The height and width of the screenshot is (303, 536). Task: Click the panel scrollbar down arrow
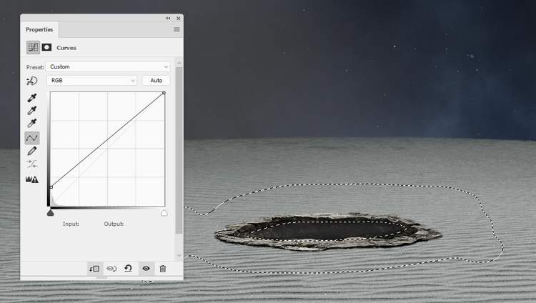(179, 255)
